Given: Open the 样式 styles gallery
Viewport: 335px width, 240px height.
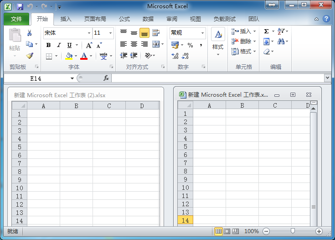Looking at the screenshot, I should point(218,42).
